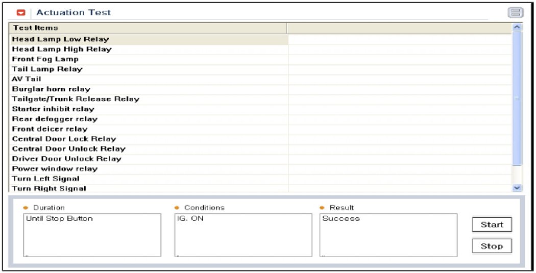
Task: Choose the Front Fog Lamp test item
Action: click(x=45, y=59)
